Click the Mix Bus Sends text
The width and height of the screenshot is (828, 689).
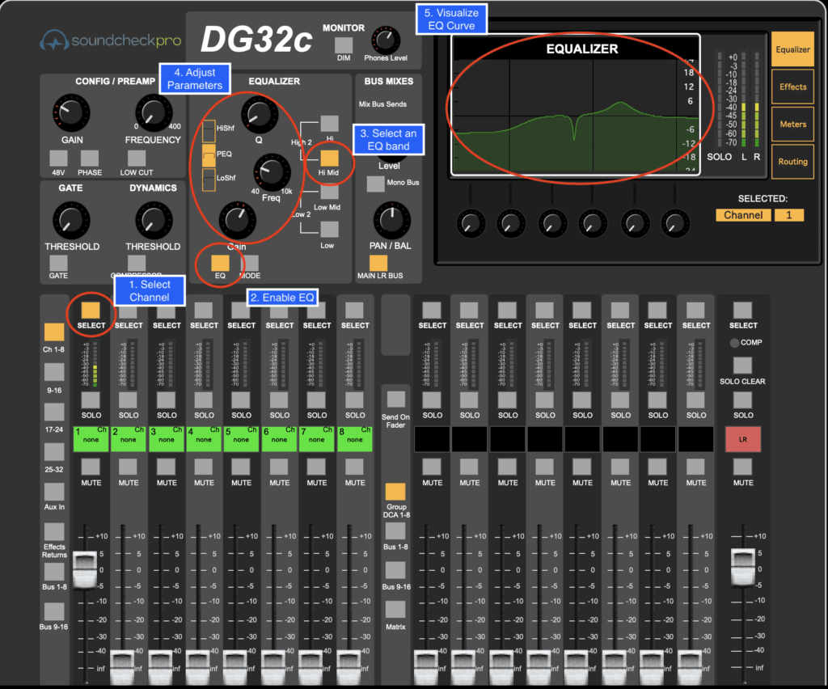point(382,104)
